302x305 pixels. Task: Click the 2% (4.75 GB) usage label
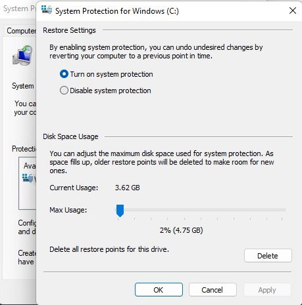click(182, 230)
